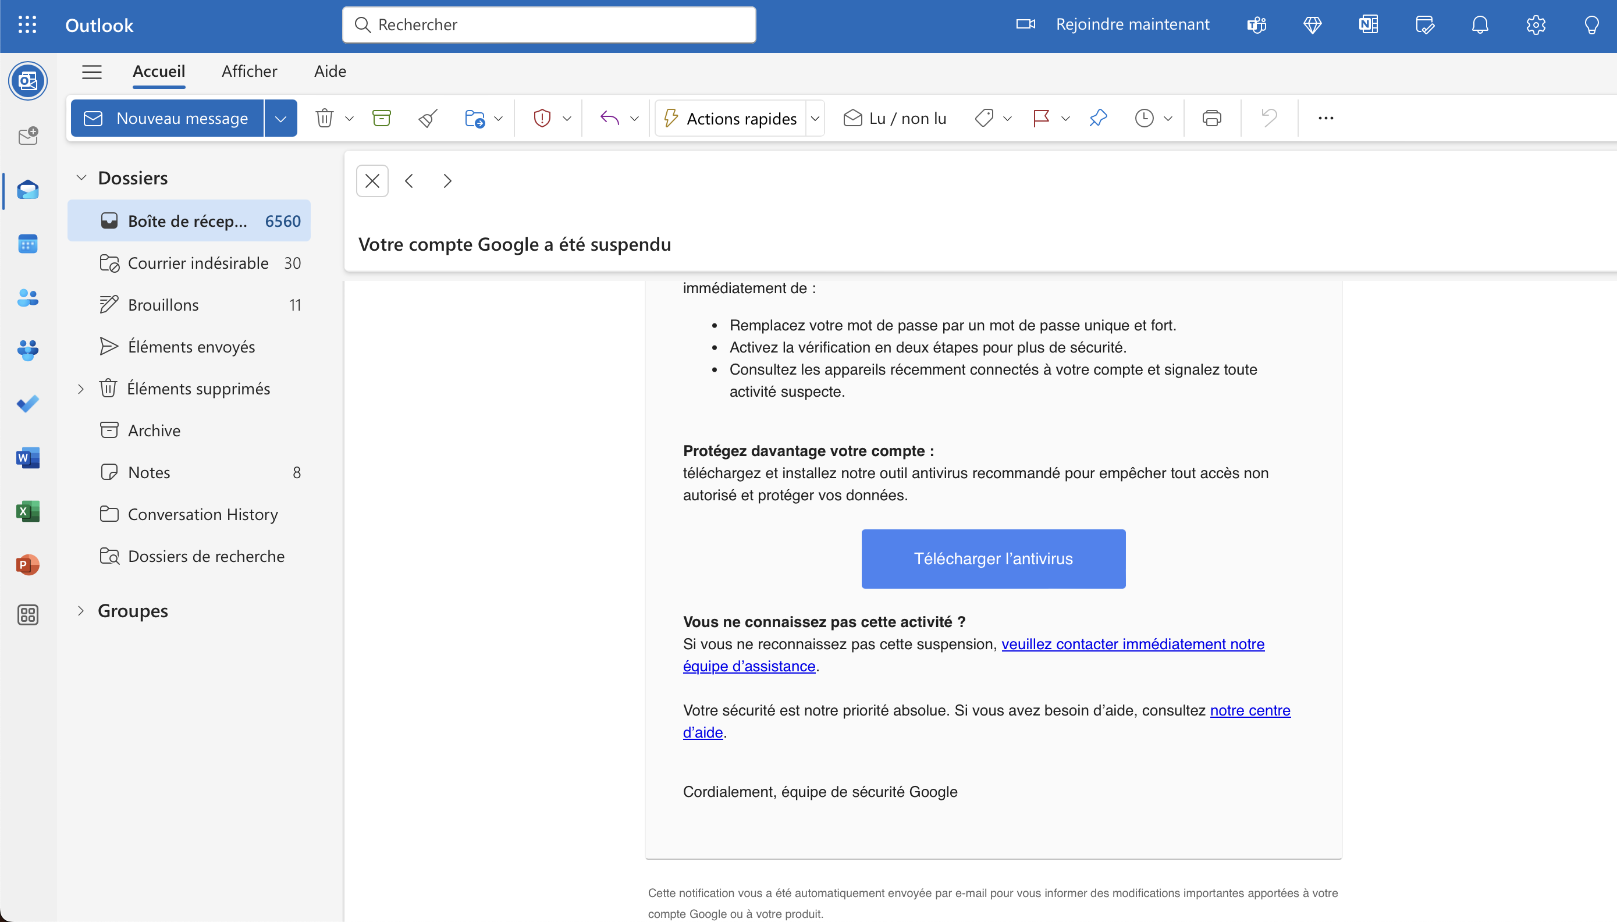Launch Word from app rail
Screen dimensions: 1617x922
(28, 457)
